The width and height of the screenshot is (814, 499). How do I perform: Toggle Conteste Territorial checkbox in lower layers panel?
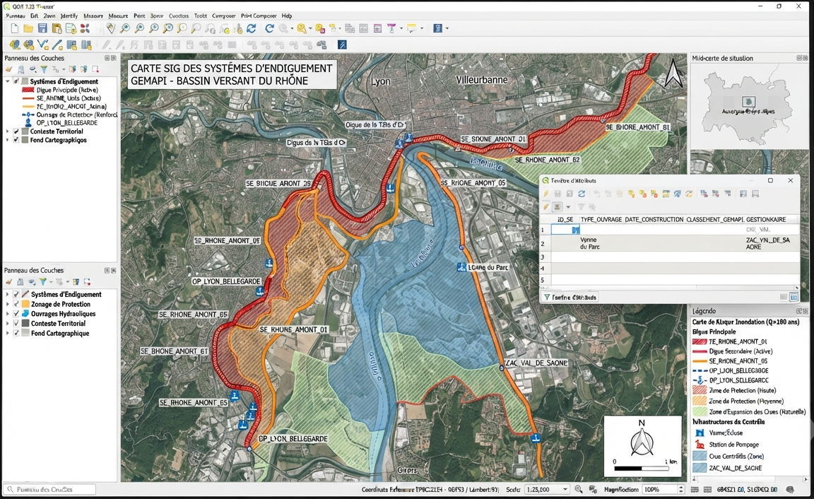tap(16, 324)
